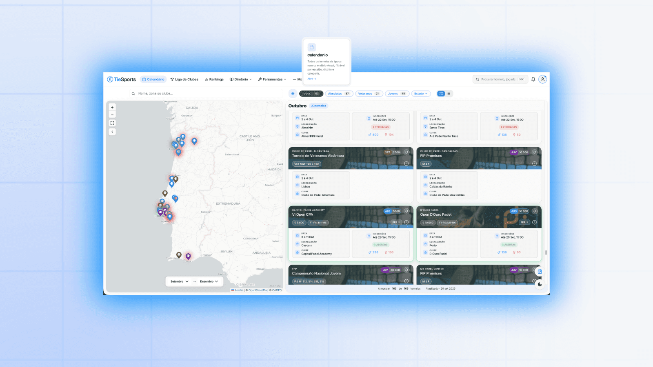This screenshot has width=653, height=367.
Task: Filter by Veteranos category
Action: (x=369, y=94)
